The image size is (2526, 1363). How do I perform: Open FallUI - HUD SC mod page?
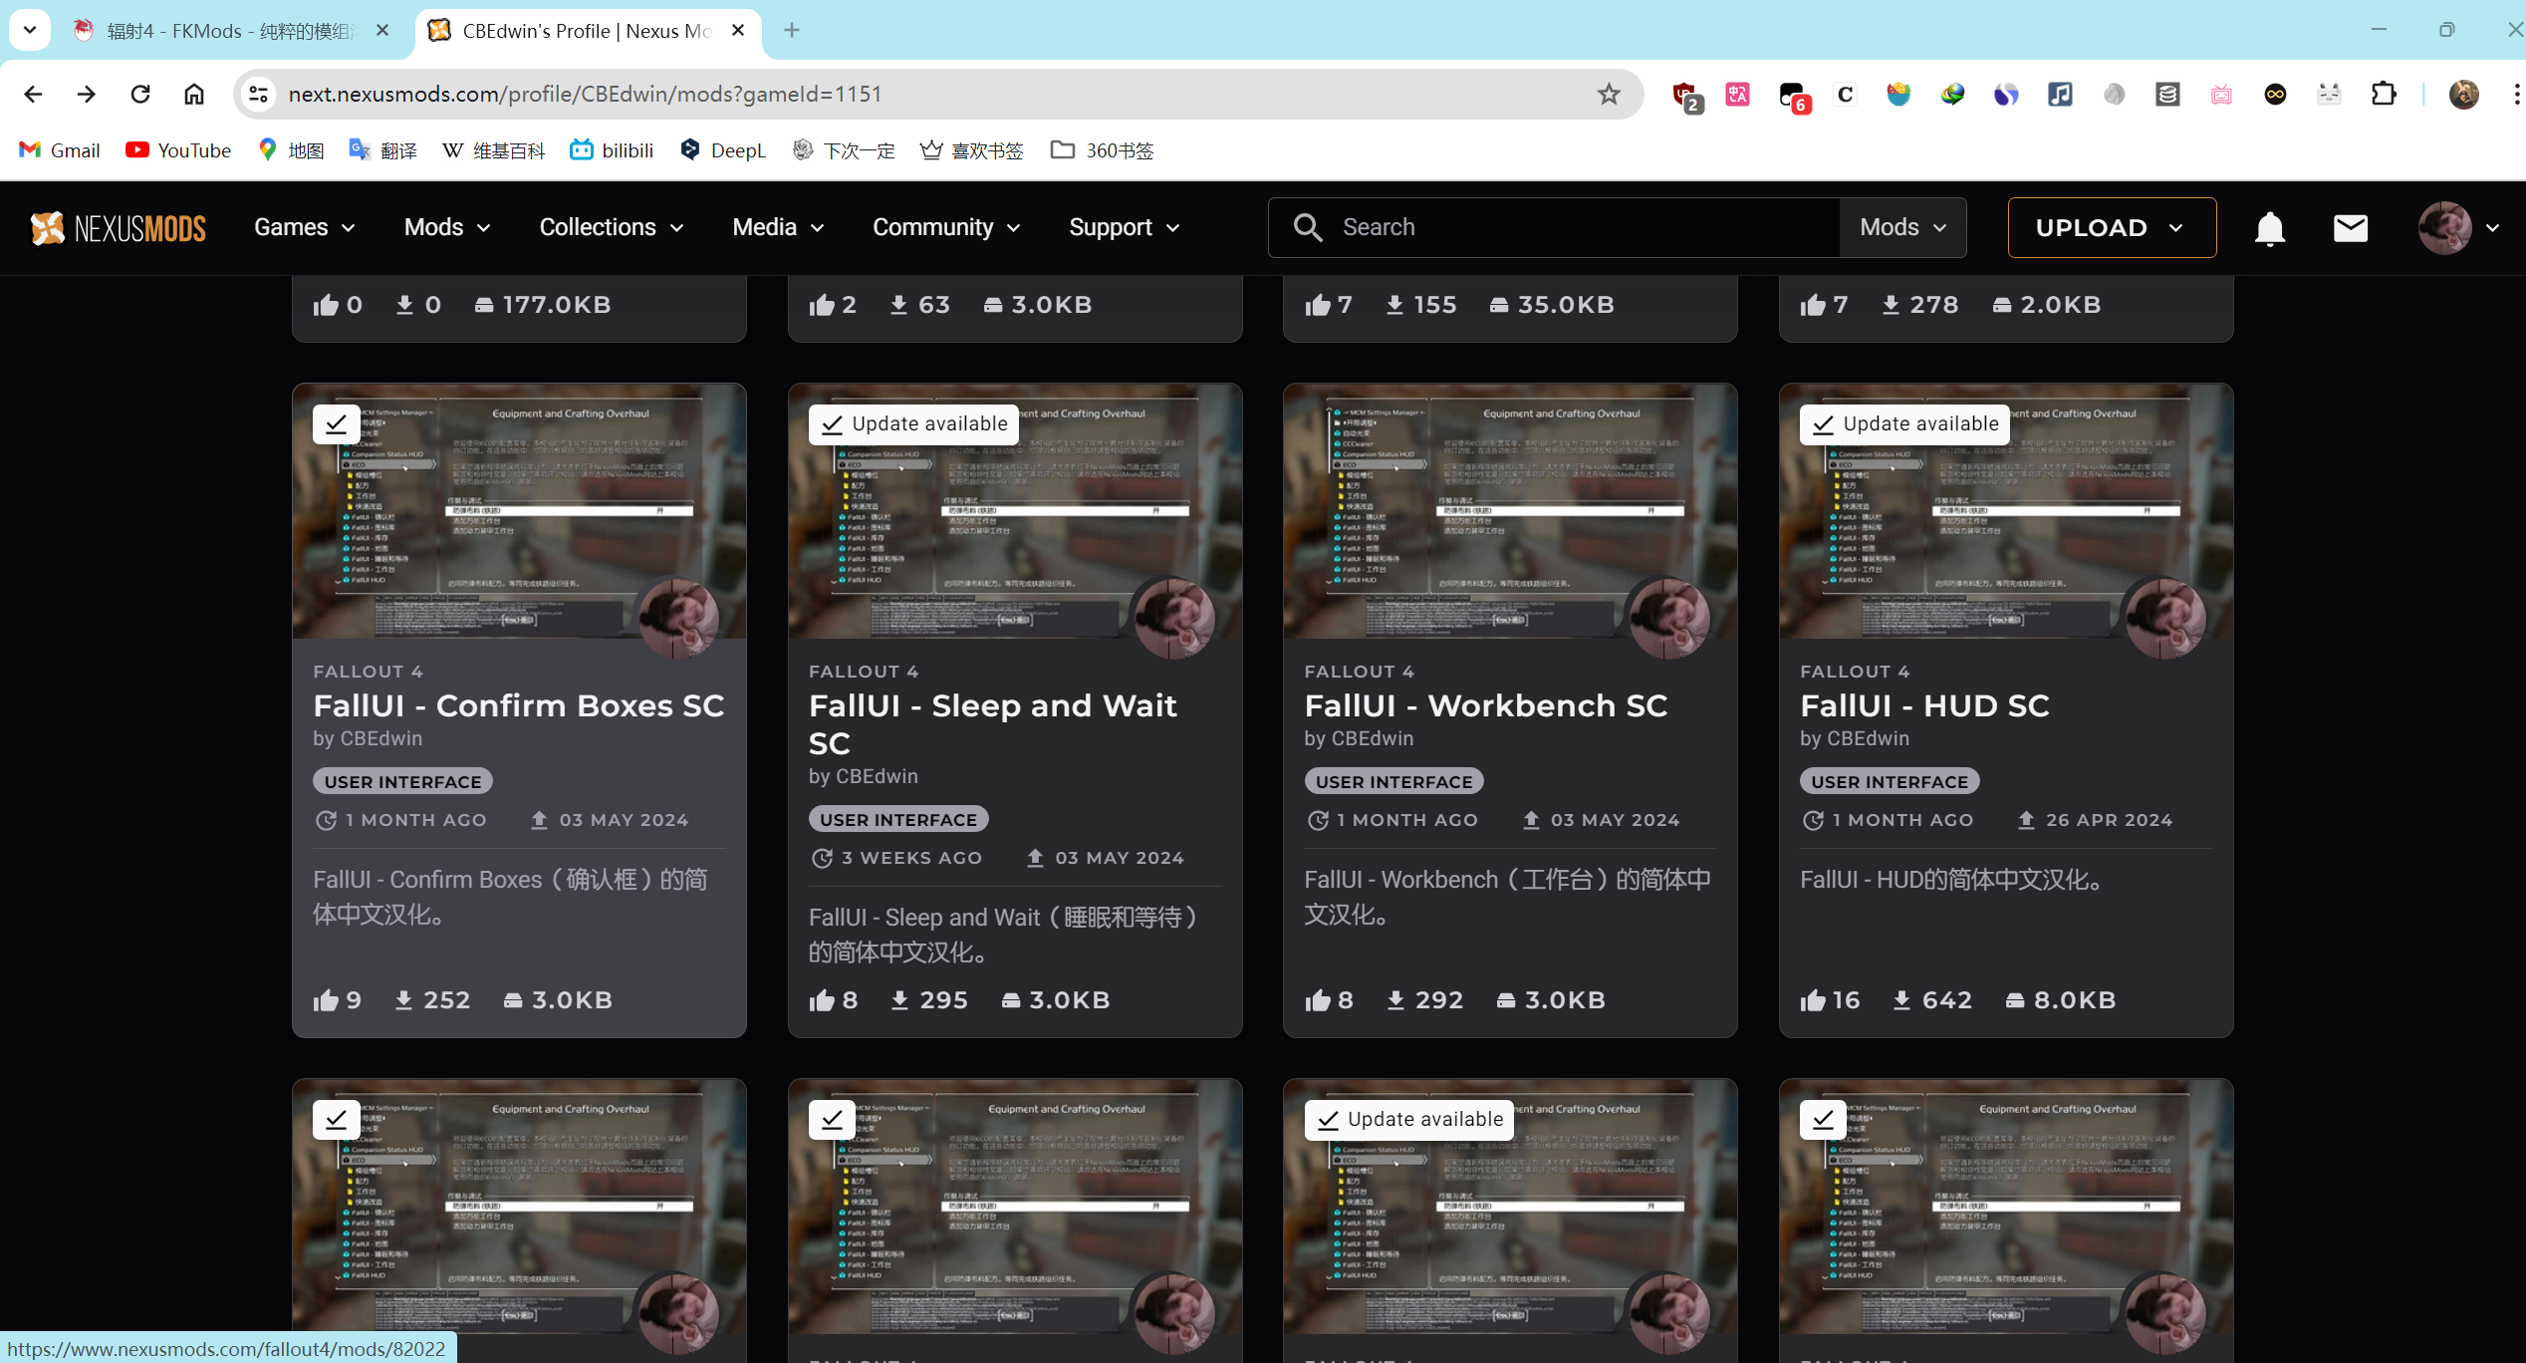[x=1924, y=706]
